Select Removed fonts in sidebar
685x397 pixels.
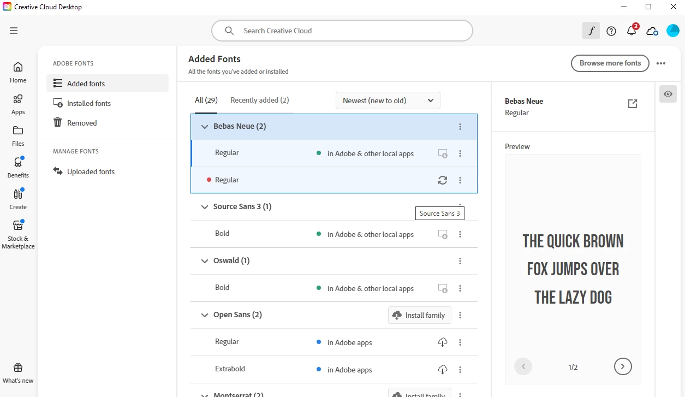(108, 123)
